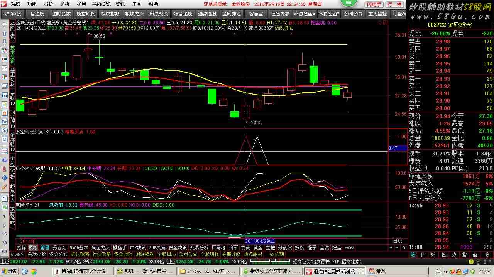
Task: Select the 模板 tab below the chart
Action: [33, 248]
